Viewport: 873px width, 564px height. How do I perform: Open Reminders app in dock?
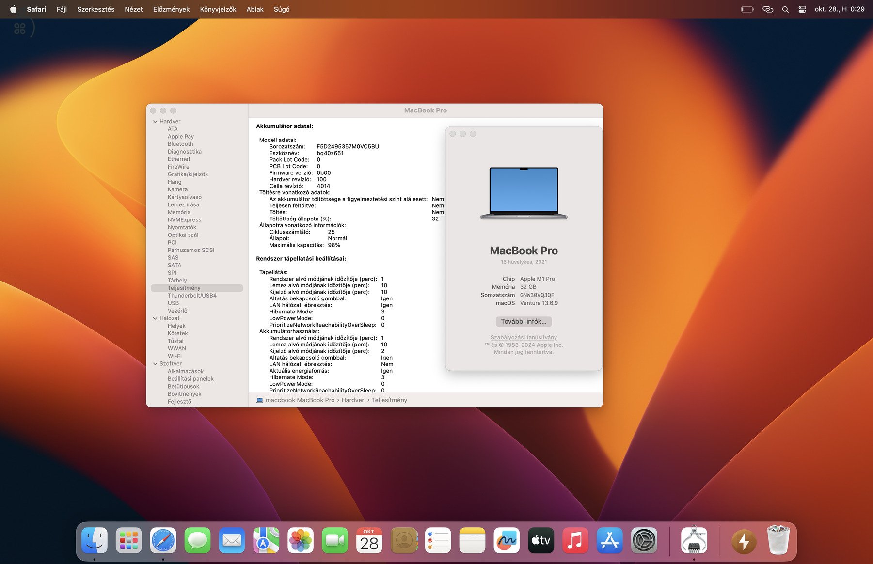tap(438, 540)
